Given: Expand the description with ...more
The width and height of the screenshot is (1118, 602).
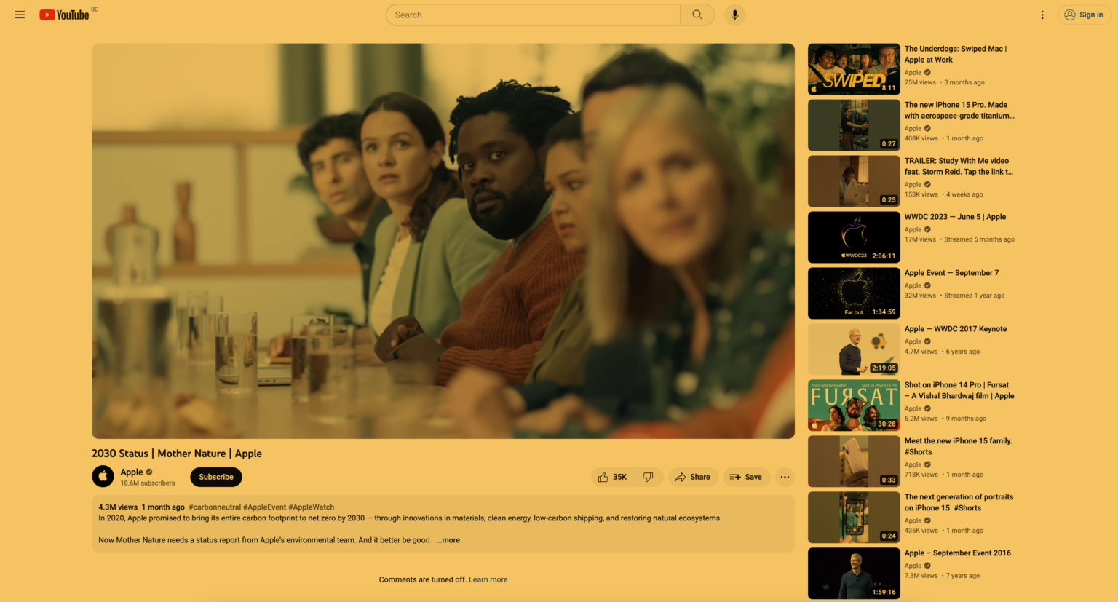Looking at the screenshot, I should point(448,540).
